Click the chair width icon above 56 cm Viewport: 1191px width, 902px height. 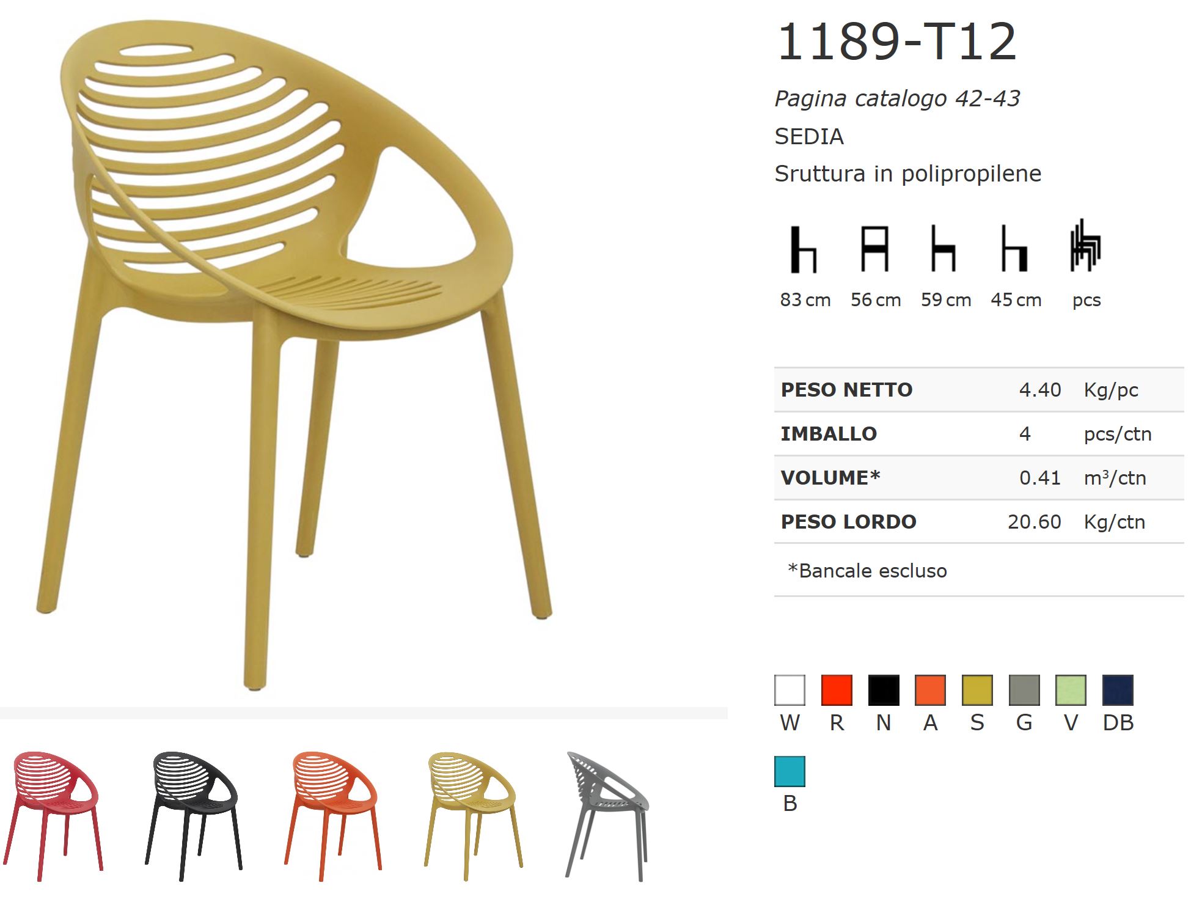tap(874, 249)
